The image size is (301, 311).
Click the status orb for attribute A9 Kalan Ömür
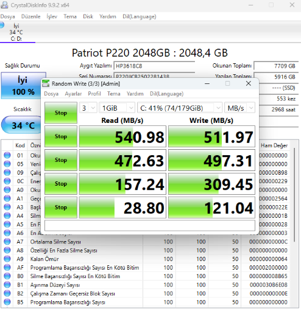tap(7, 259)
